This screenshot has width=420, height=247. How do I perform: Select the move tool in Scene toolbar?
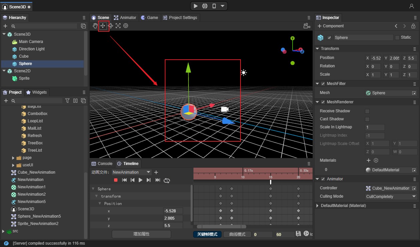[x=103, y=26]
